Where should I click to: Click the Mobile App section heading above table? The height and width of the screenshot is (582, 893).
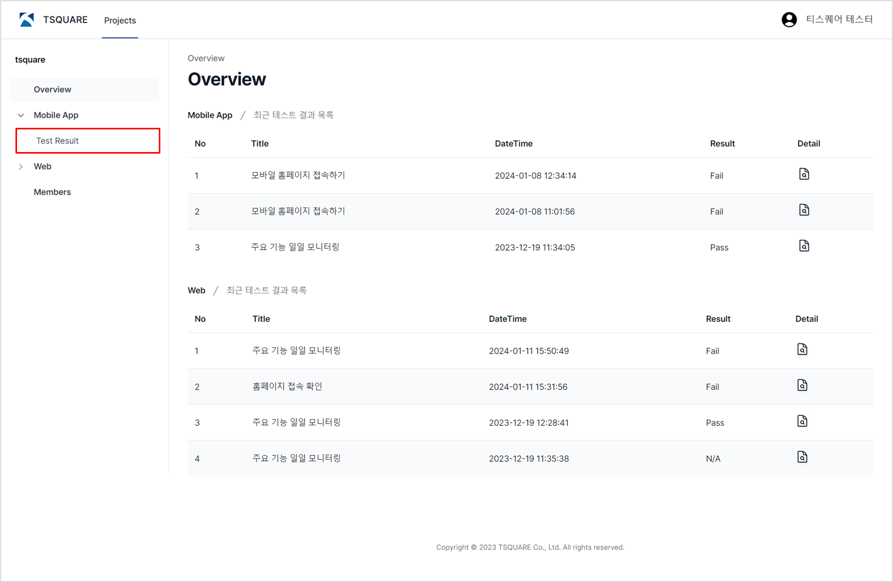210,115
